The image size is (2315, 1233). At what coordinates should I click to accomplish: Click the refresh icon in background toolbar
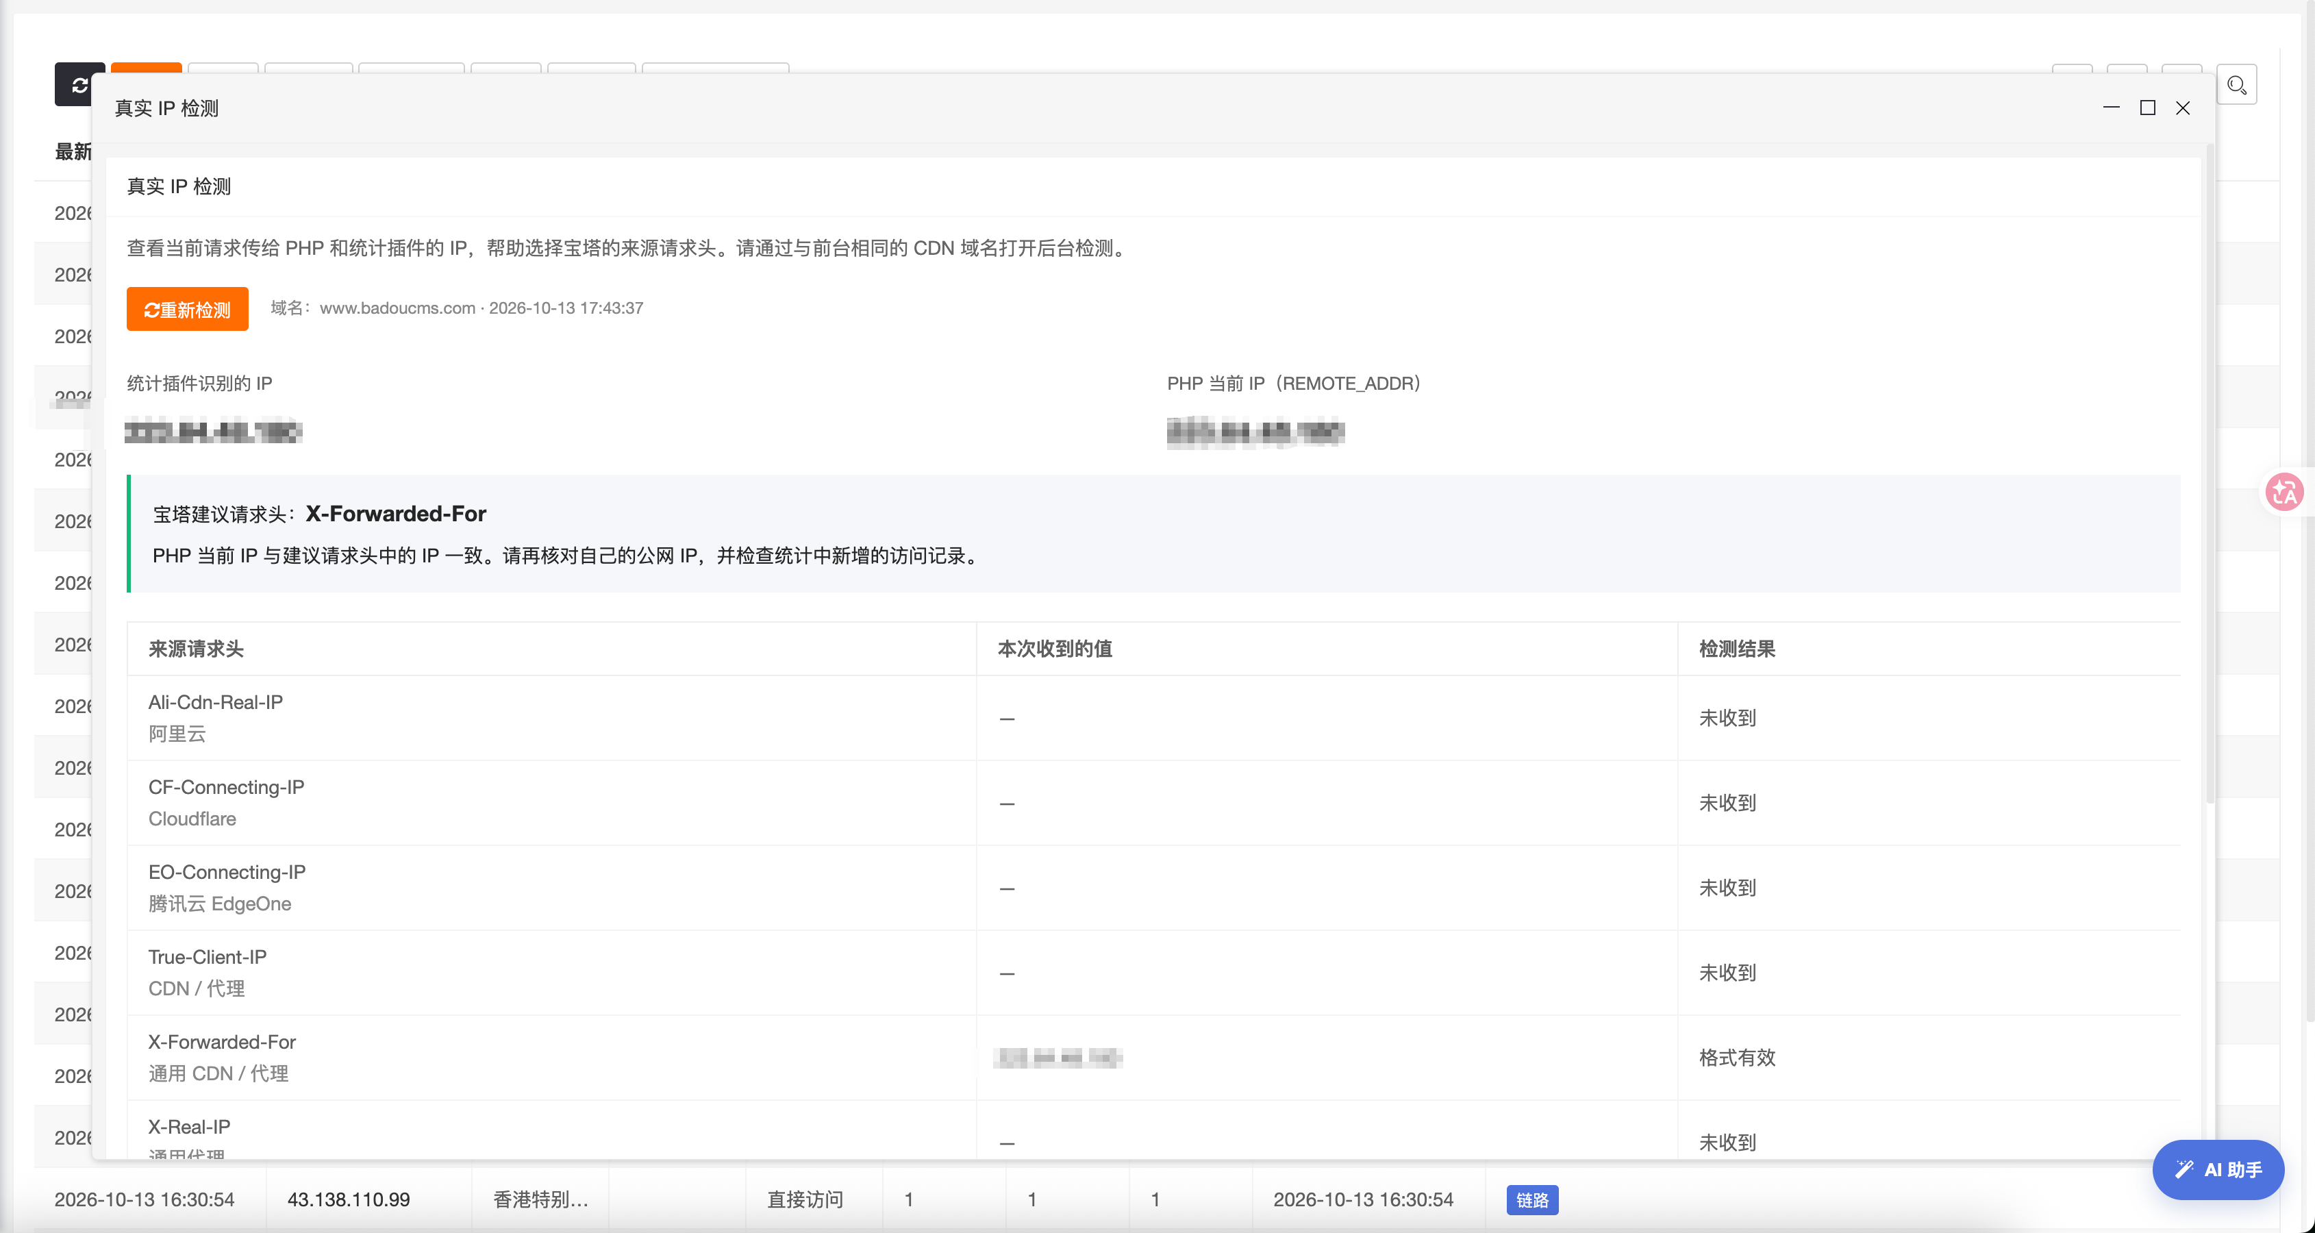[x=79, y=86]
